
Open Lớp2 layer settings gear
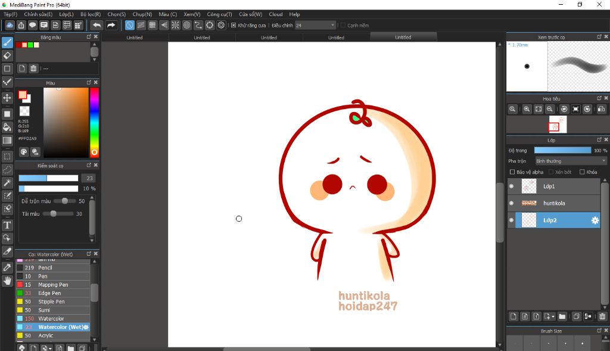pos(595,220)
